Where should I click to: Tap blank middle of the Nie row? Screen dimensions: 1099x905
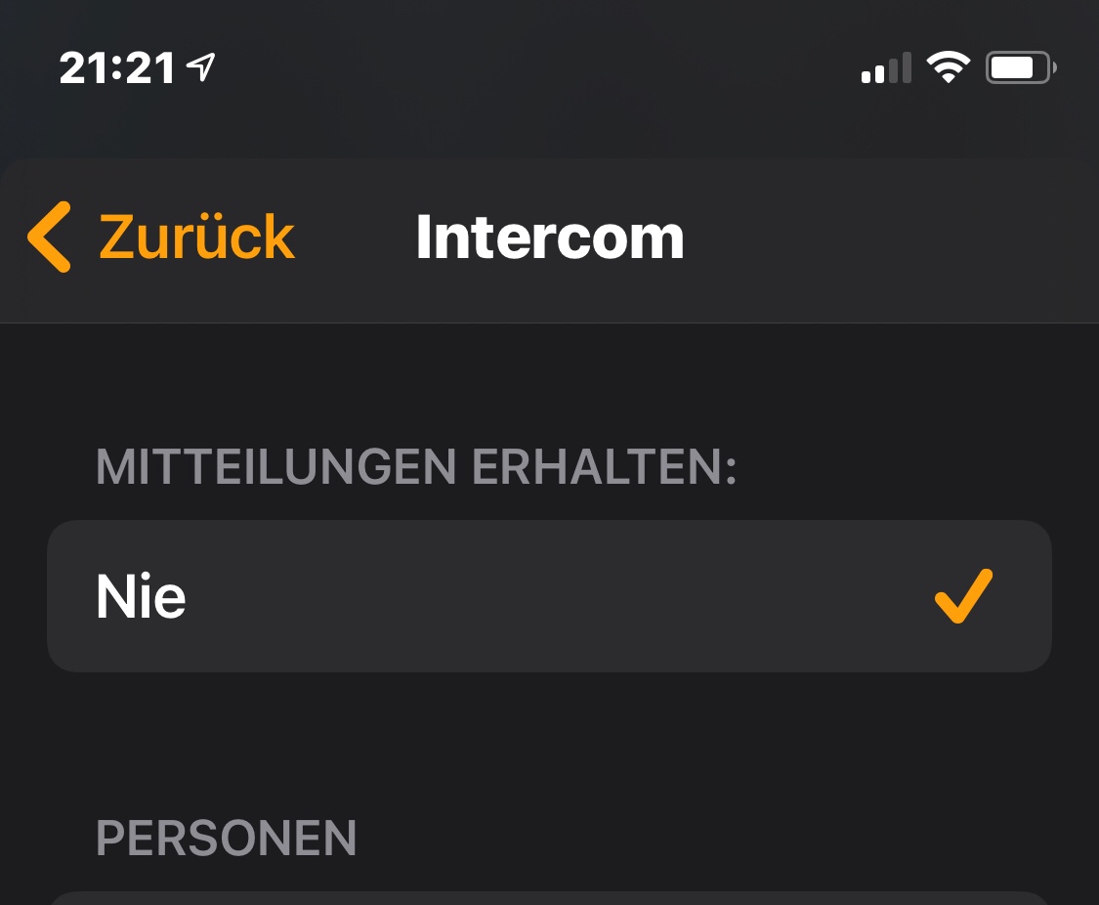tap(547, 596)
